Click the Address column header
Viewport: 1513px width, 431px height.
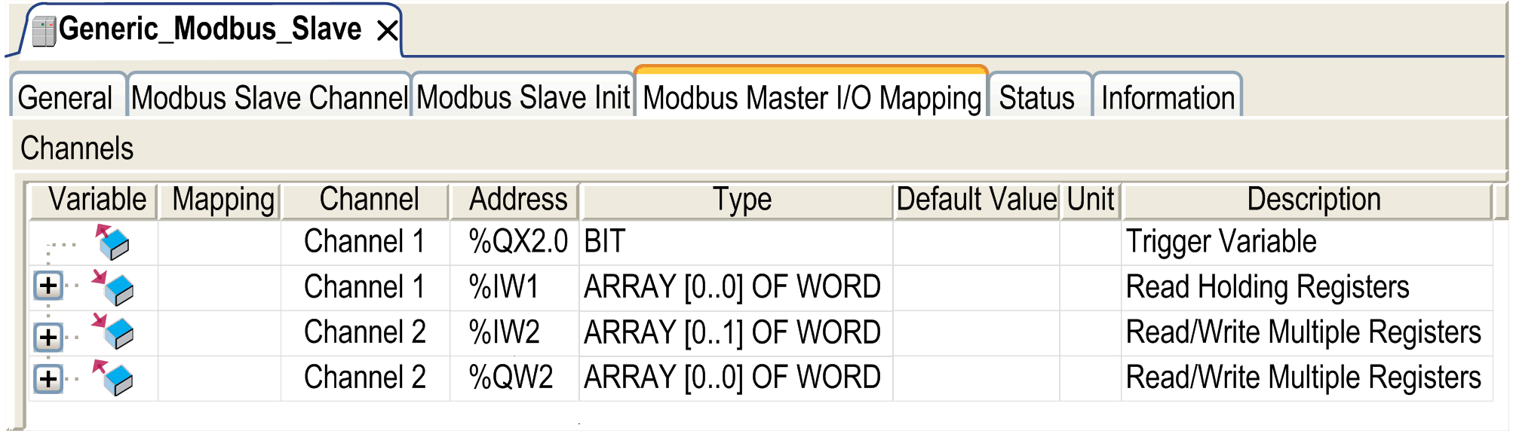(x=517, y=200)
